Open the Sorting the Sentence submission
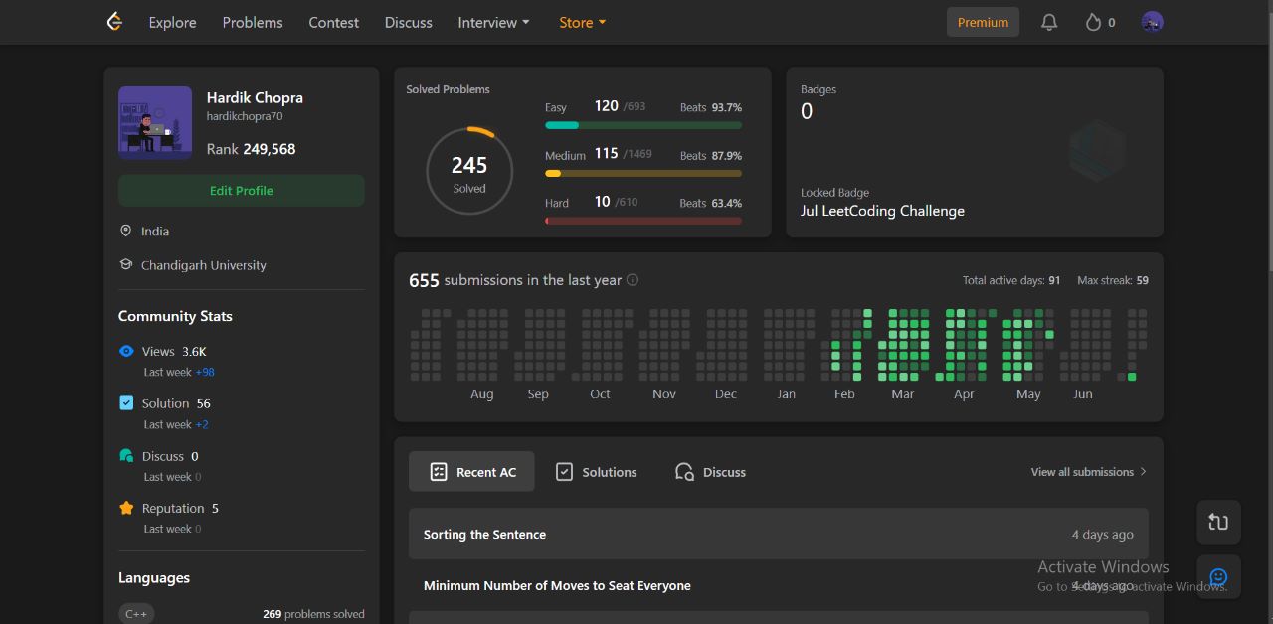This screenshot has height=624, width=1273. [x=484, y=535]
